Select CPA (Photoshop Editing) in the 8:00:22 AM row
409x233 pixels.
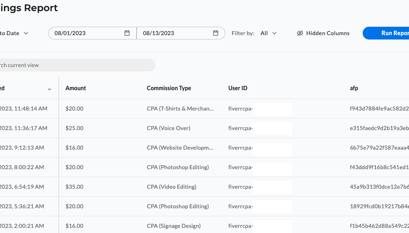pos(178,167)
